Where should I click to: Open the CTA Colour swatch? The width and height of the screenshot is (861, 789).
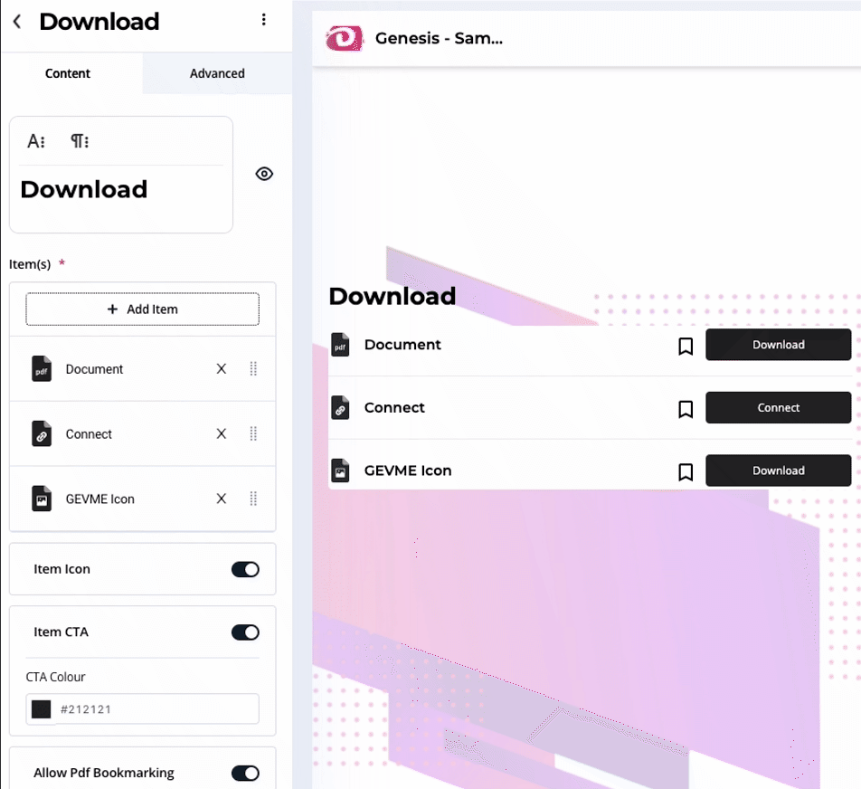tap(42, 709)
